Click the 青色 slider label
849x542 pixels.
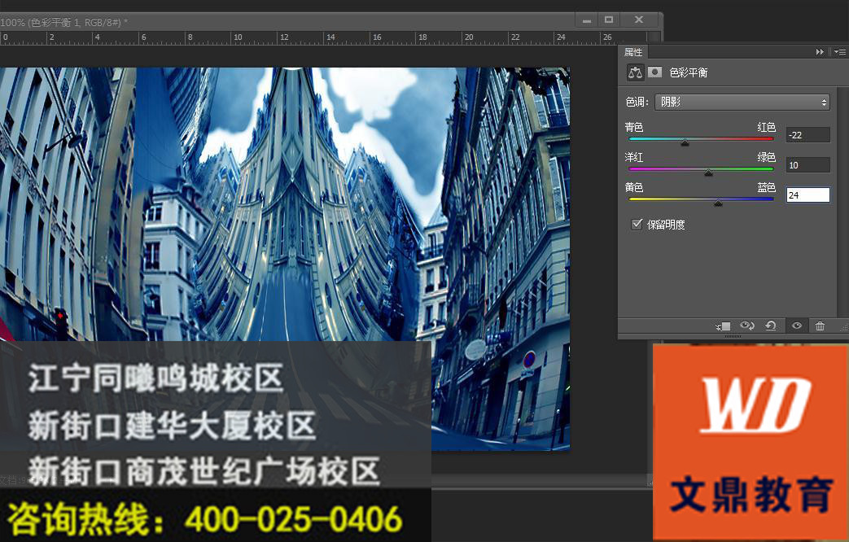633,127
